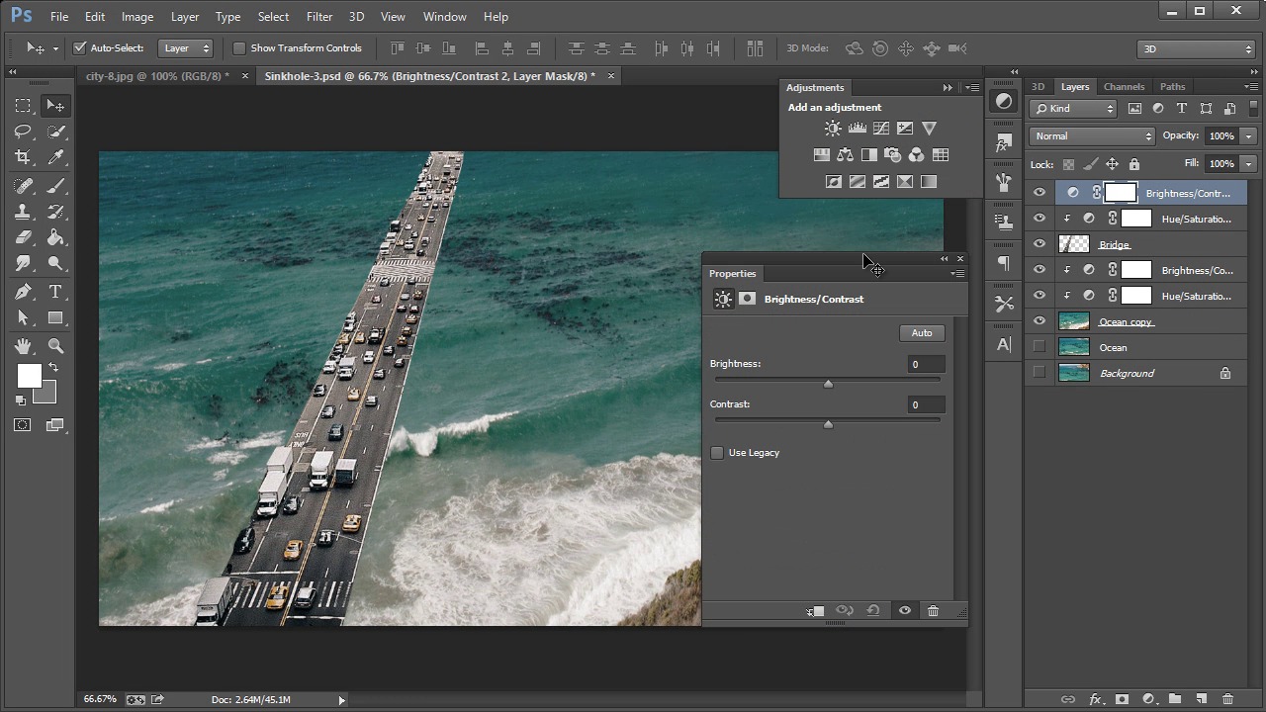Select the Zoom tool

(55, 346)
